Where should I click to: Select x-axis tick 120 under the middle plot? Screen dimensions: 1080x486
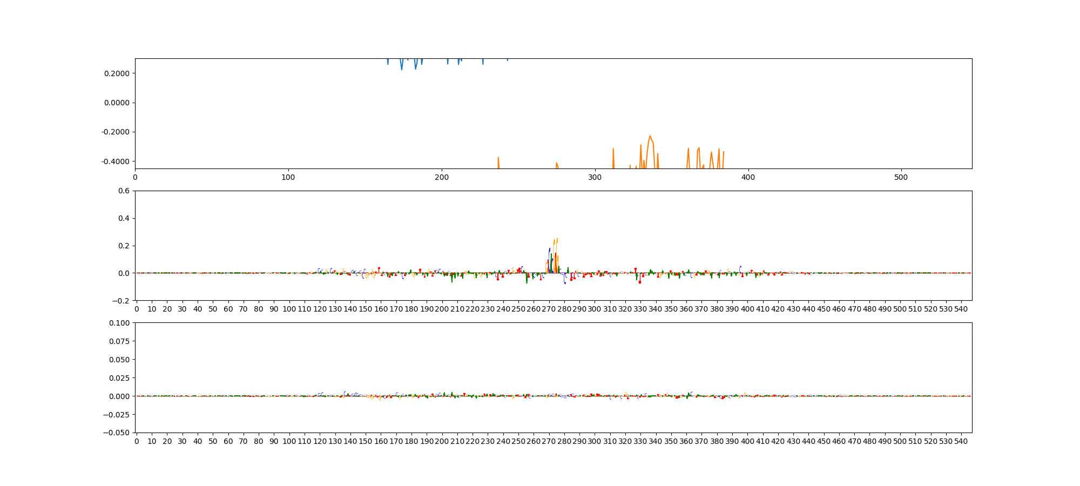coord(320,309)
